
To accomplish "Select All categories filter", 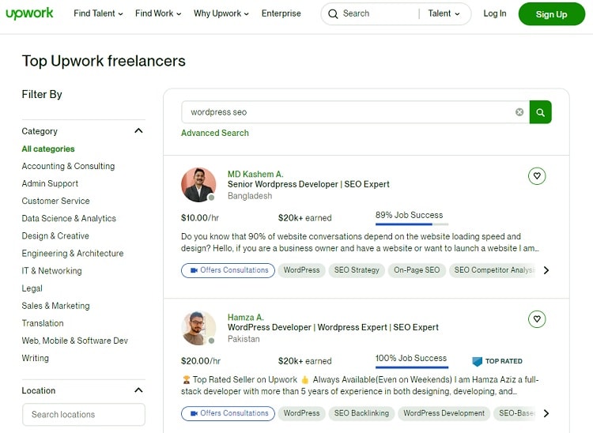I will pyautogui.click(x=48, y=149).
